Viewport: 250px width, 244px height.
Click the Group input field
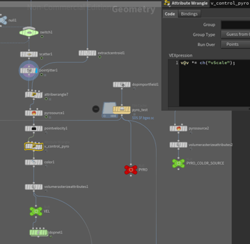click(235, 25)
